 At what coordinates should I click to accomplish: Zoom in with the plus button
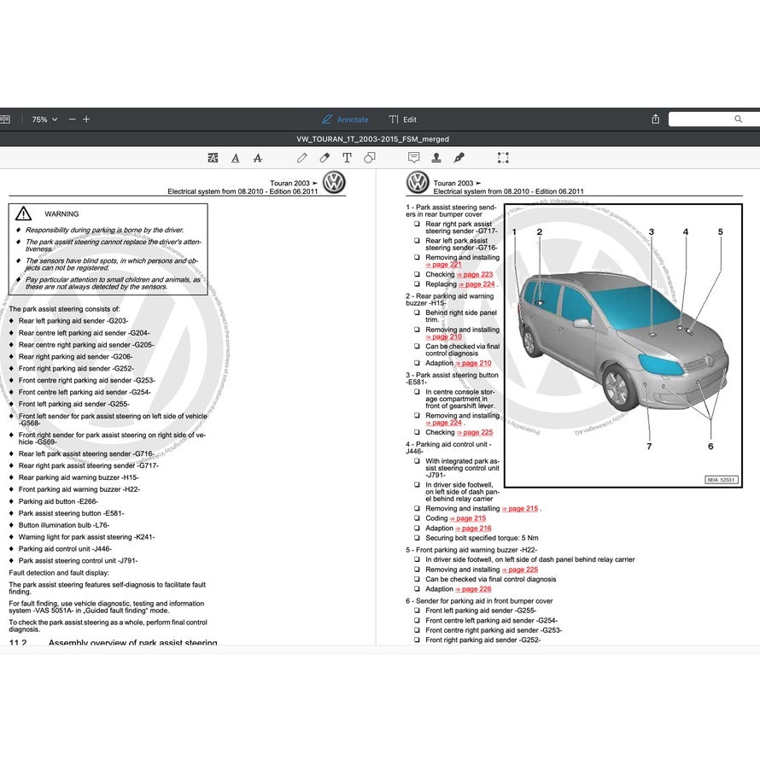[86, 120]
